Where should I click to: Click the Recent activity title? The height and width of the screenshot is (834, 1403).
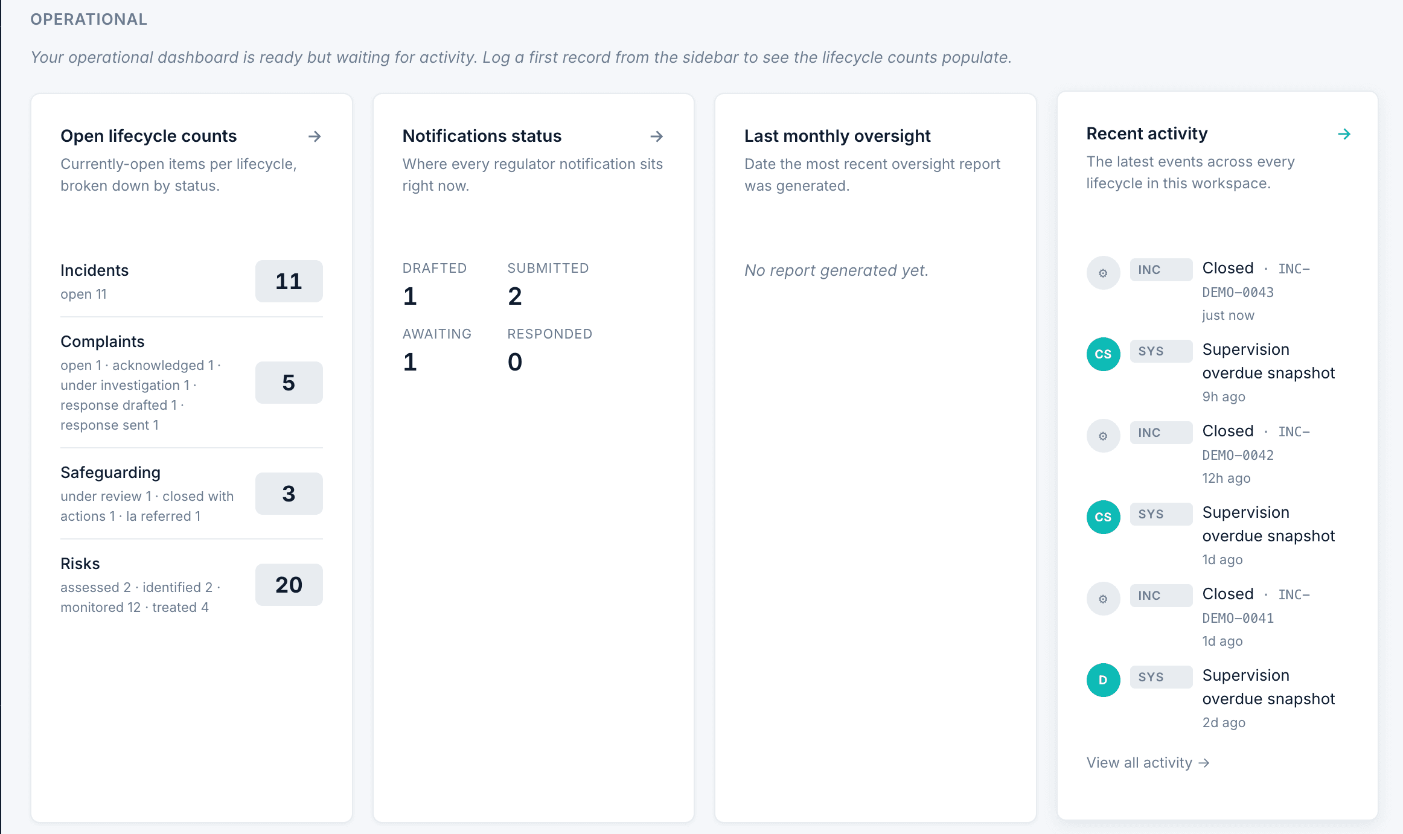1147,134
